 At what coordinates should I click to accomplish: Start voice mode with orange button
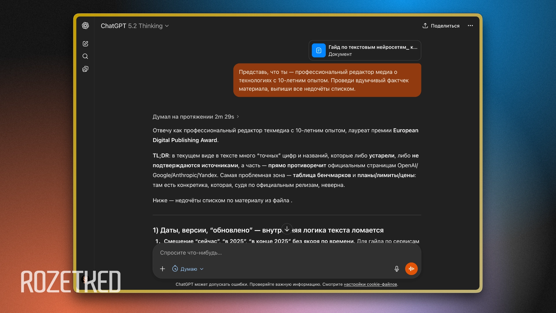[411, 269]
